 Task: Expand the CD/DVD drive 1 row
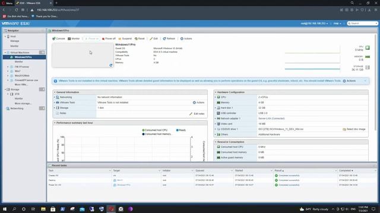tap(215, 129)
